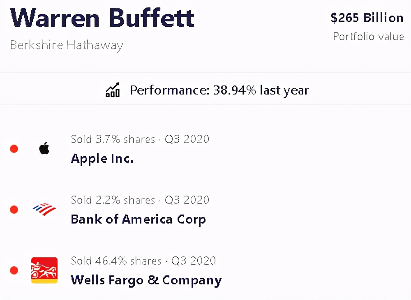Click the Berkshire Hathaway subtitle

(x=67, y=45)
